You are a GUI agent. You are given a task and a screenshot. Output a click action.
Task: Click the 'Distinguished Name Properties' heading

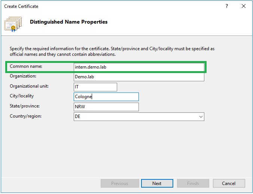coord(68,22)
